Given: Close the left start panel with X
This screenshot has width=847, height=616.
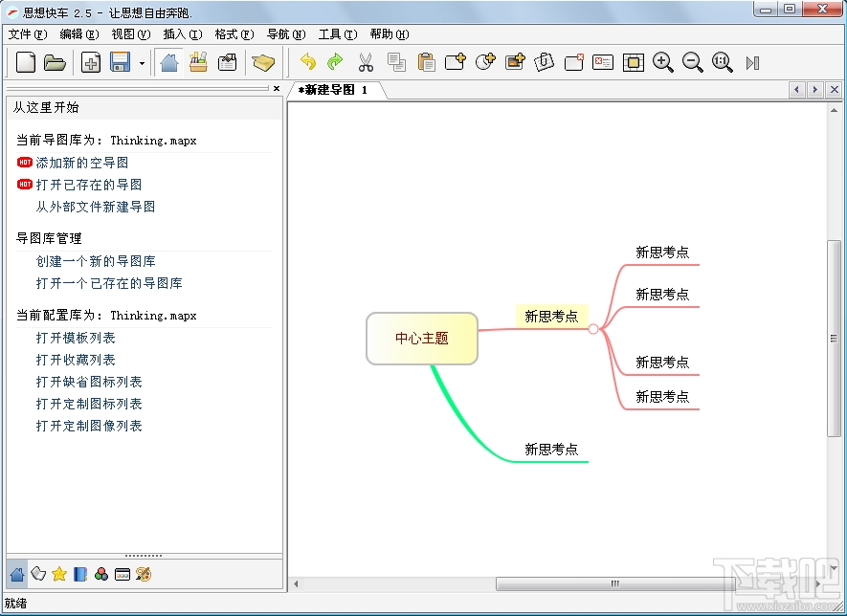Looking at the screenshot, I should pyautogui.click(x=277, y=89).
